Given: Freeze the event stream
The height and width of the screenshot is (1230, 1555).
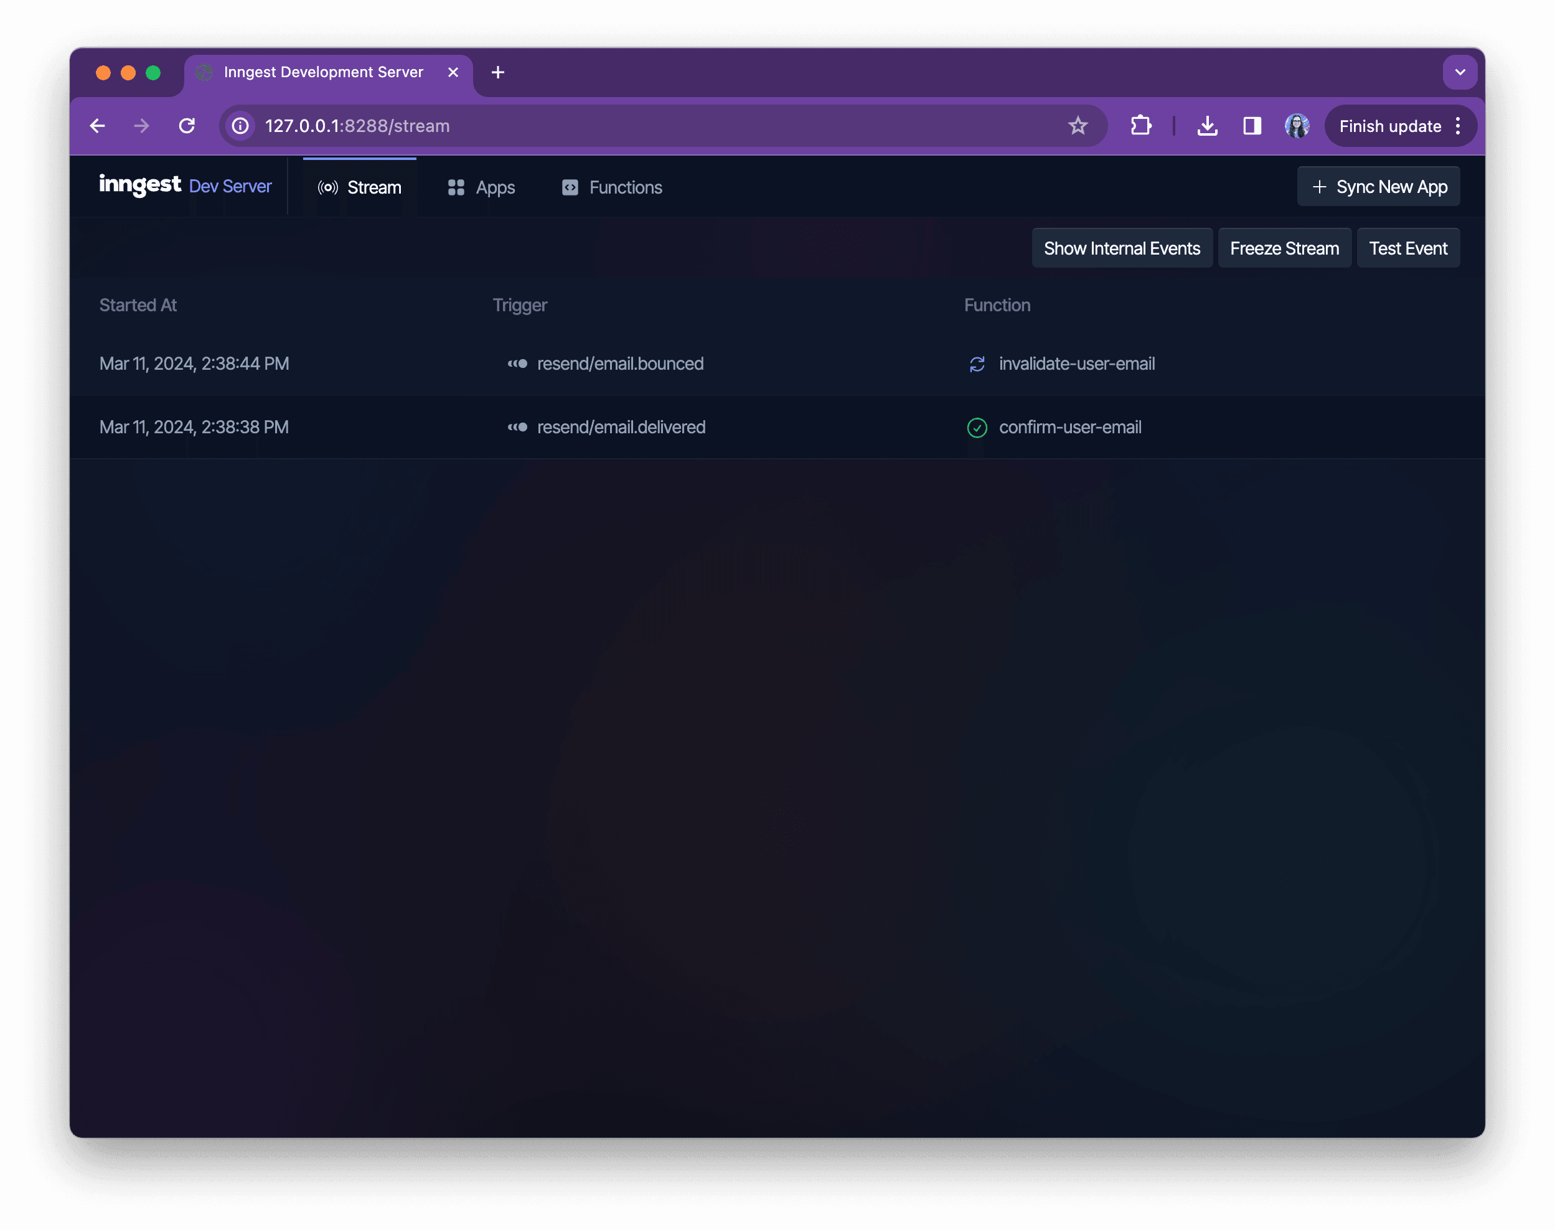Looking at the screenshot, I should coord(1285,248).
